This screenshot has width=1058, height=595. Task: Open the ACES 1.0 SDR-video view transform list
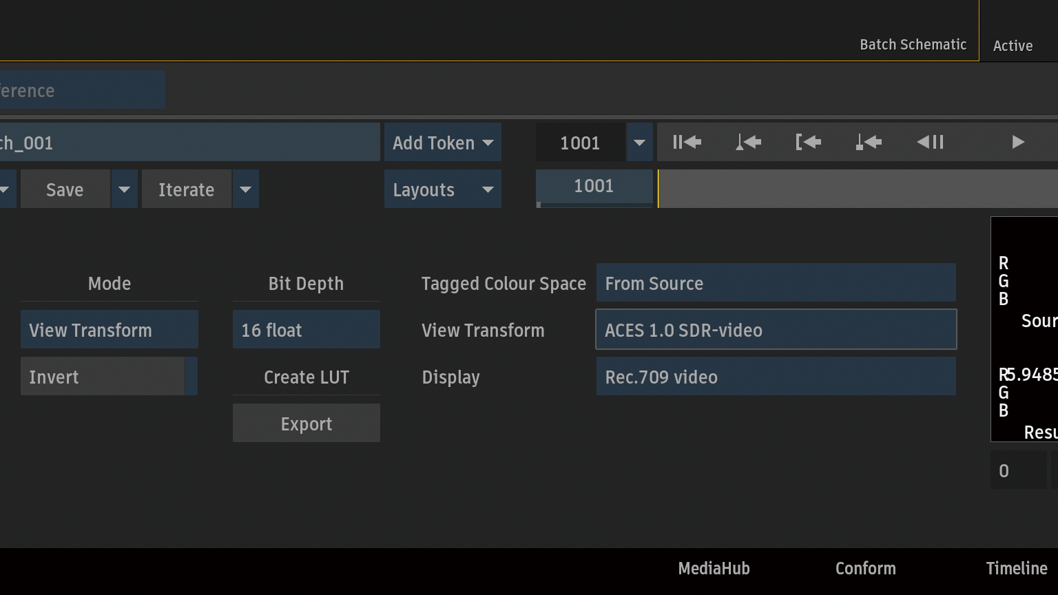coord(776,330)
